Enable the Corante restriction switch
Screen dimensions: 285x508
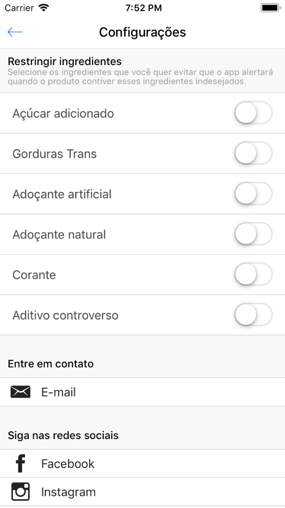coord(253,274)
